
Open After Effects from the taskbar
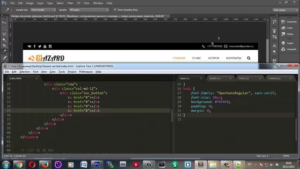coord(123,165)
